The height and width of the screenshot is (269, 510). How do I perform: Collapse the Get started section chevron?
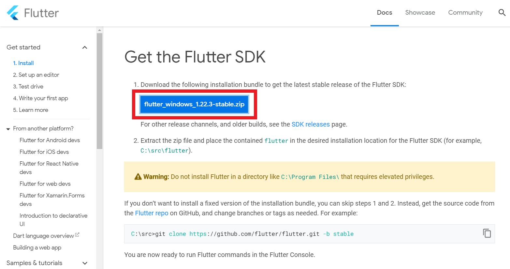click(x=85, y=47)
